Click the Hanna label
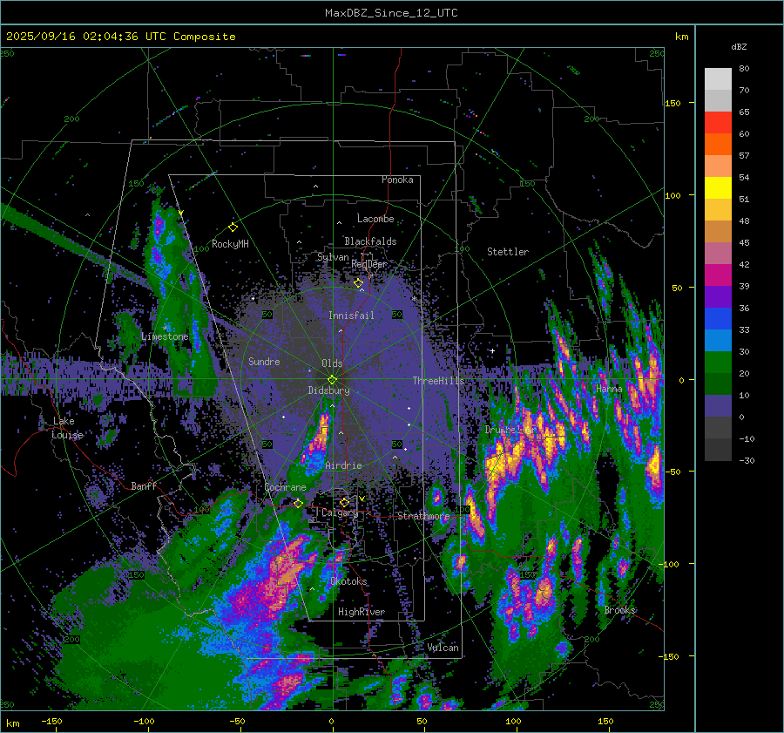 609,389
